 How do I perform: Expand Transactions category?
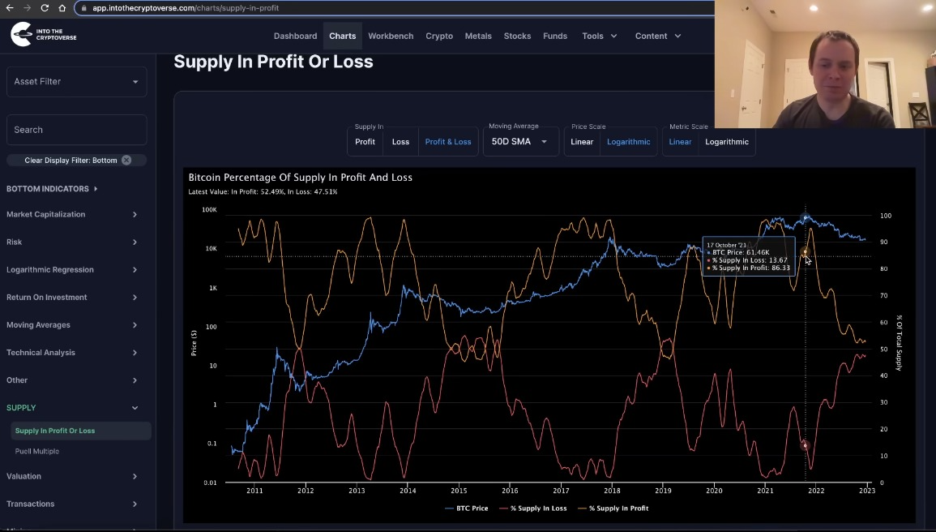pyautogui.click(x=73, y=504)
